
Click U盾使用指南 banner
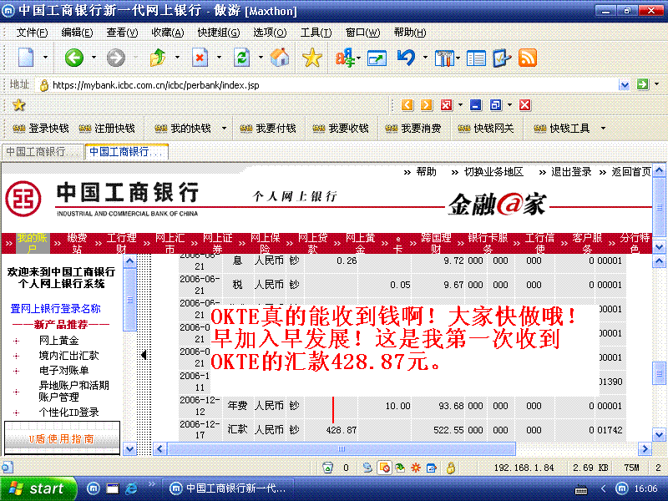point(62,438)
